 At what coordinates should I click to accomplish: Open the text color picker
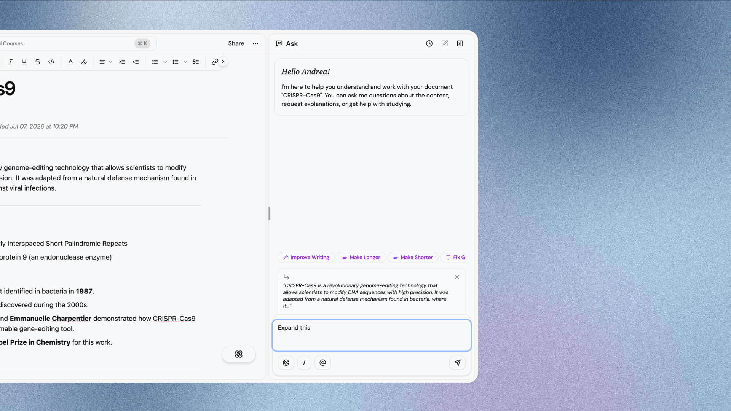pos(70,62)
